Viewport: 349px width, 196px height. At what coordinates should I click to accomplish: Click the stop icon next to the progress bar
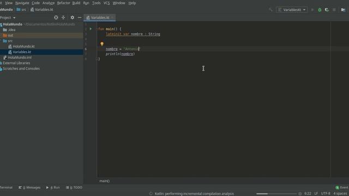tap(300, 194)
